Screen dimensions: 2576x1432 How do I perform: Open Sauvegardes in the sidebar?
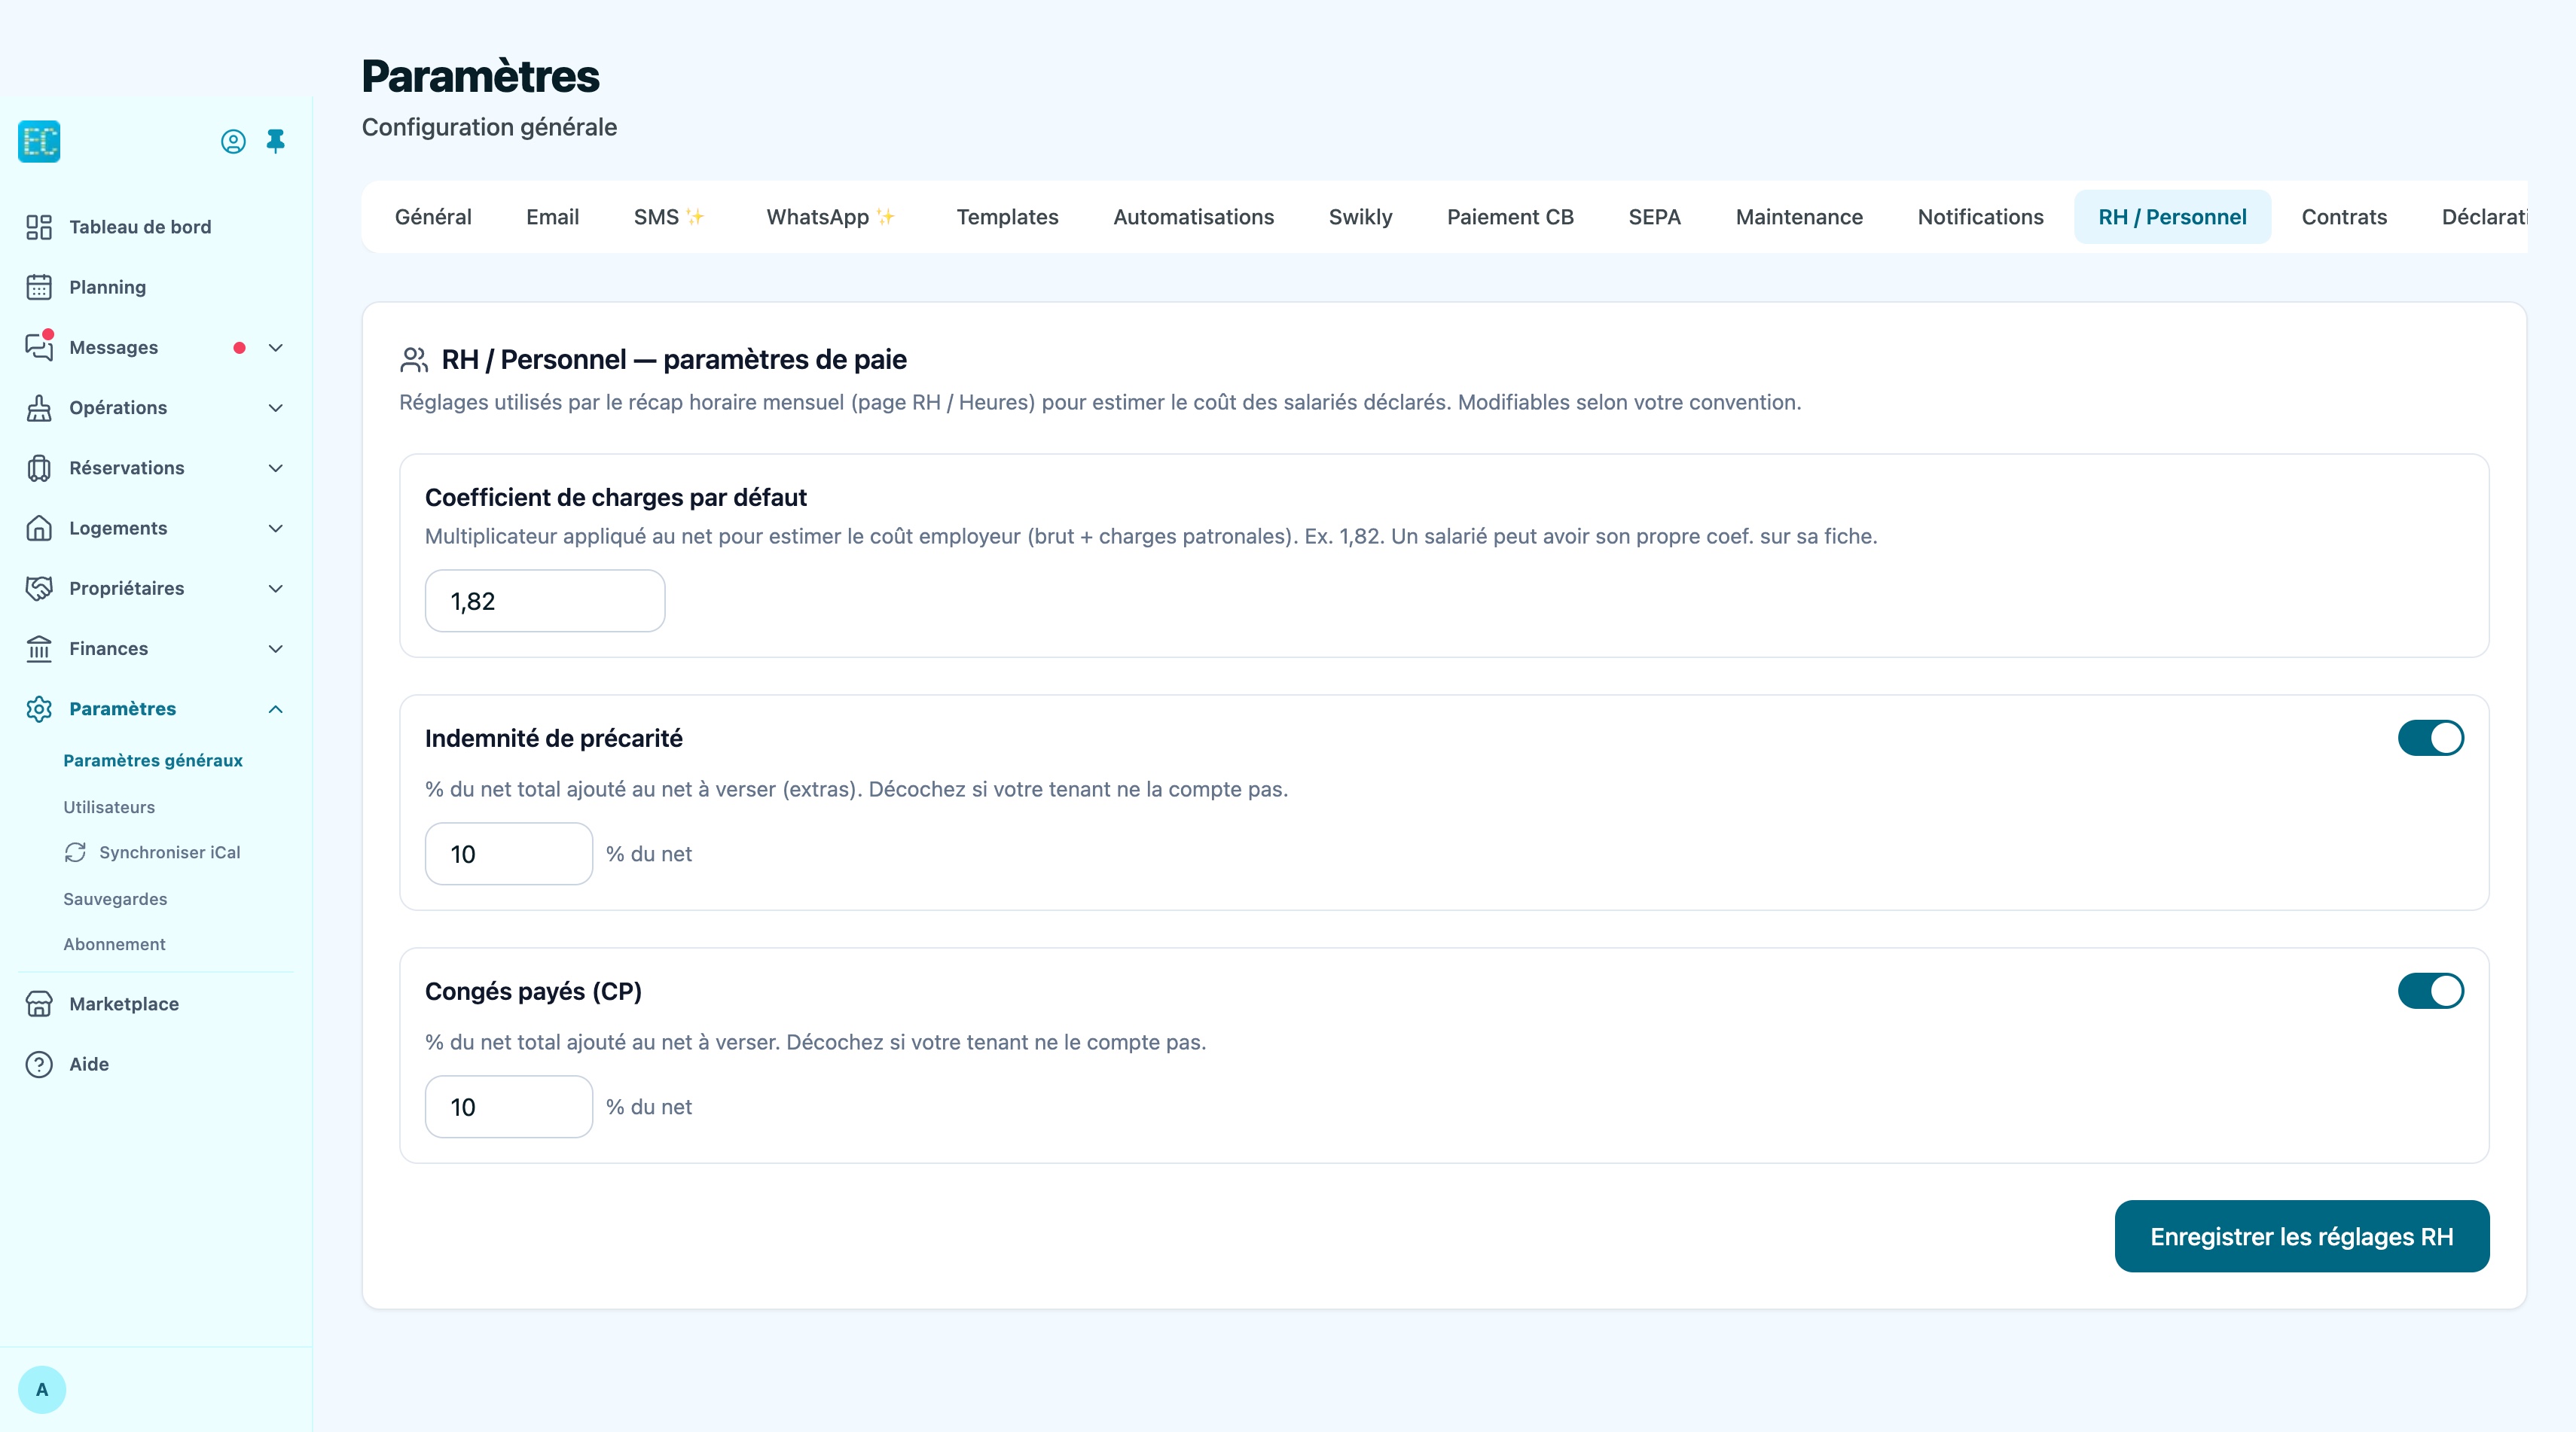[x=115, y=898]
